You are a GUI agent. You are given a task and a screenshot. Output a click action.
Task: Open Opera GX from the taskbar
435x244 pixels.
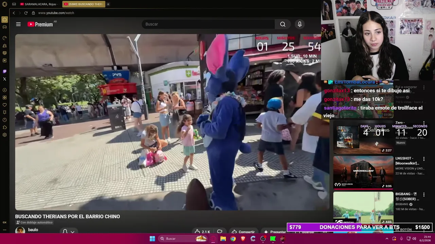[213, 239]
